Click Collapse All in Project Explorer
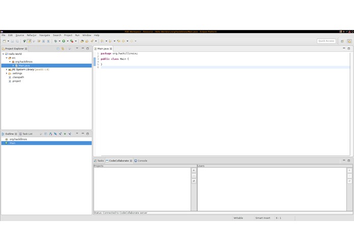Viewport: 354px width, 251px height. 58,49
